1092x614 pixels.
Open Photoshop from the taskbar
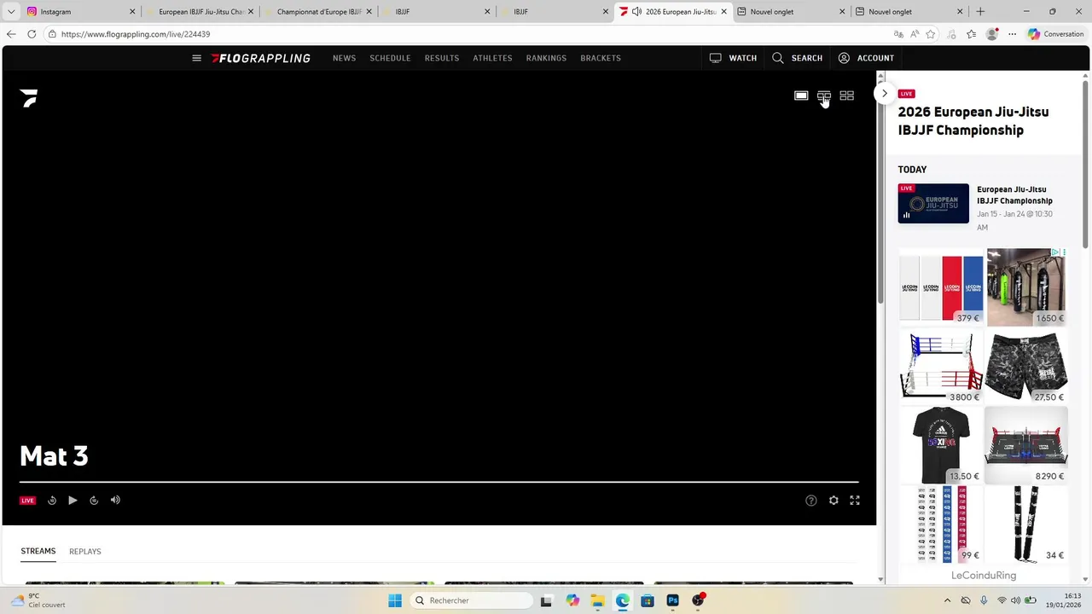673,600
